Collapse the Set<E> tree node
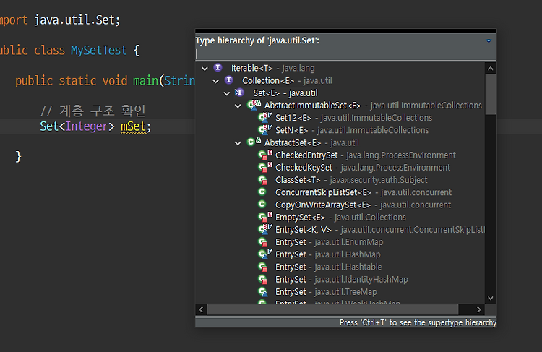 pos(227,93)
